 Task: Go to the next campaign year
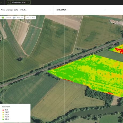(x=29, y=2)
